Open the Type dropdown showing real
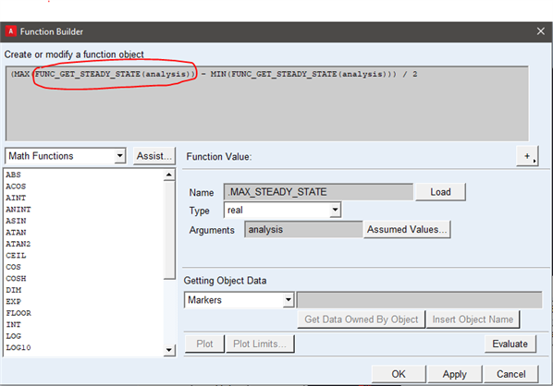The width and height of the screenshot is (553, 386). click(x=282, y=211)
